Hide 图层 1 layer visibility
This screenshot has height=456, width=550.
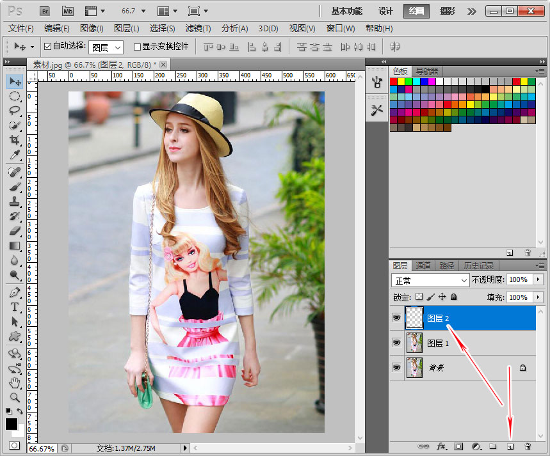coord(397,342)
